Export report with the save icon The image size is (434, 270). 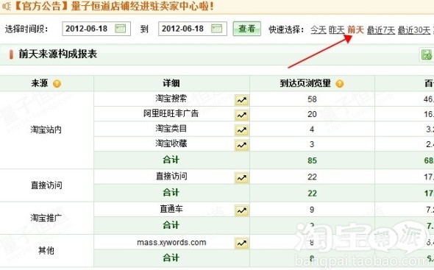pyautogui.click(x=427, y=54)
